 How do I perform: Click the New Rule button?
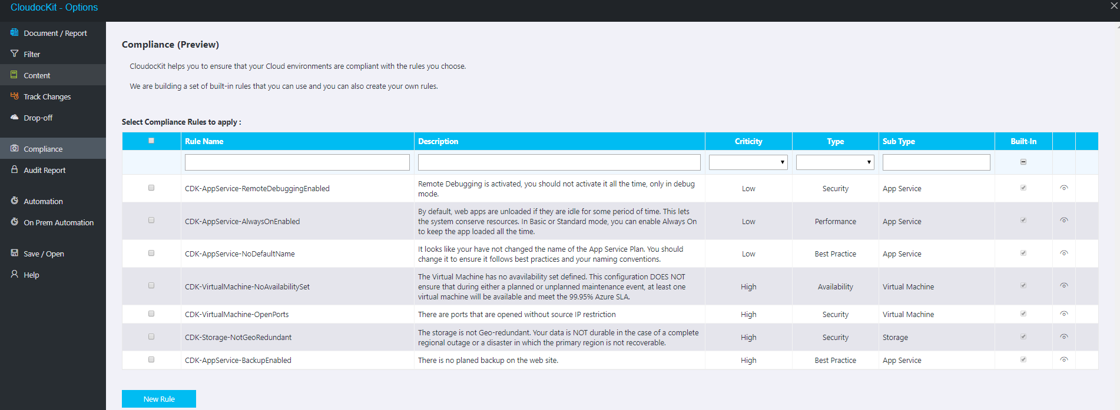159,399
